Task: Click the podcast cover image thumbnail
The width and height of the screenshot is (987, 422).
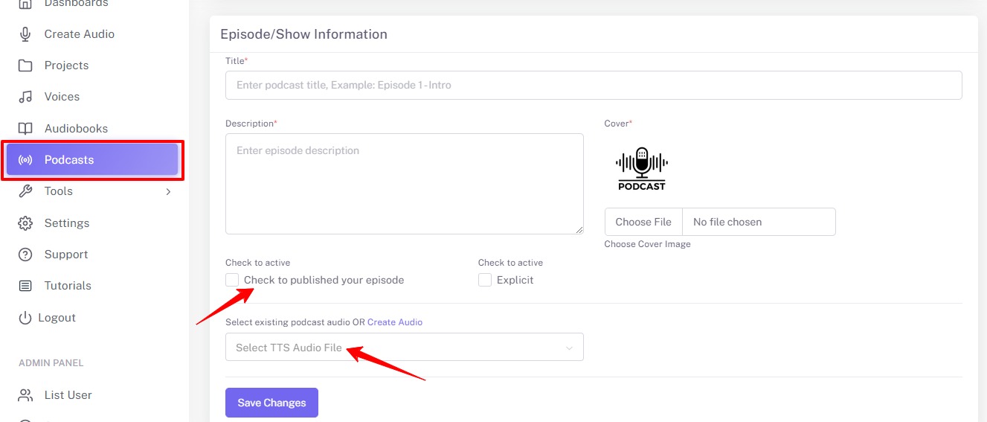Action: 642,169
